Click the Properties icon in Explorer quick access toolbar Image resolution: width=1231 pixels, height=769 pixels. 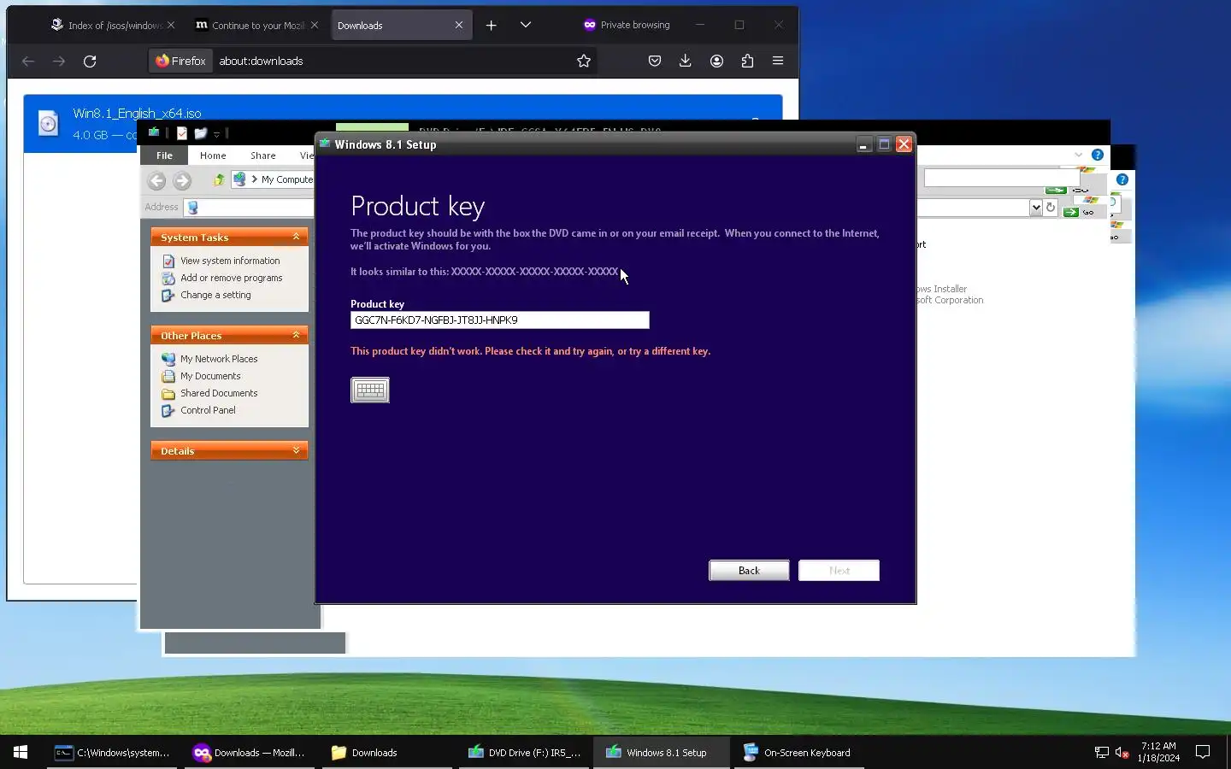(x=182, y=133)
